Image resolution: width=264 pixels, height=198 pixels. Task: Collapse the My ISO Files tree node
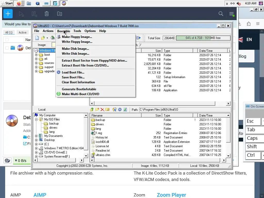tap(36, 119)
